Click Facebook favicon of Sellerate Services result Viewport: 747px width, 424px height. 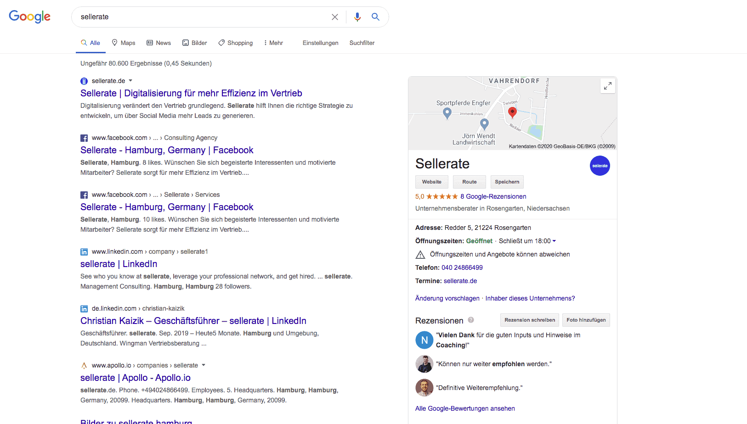pos(84,195)
